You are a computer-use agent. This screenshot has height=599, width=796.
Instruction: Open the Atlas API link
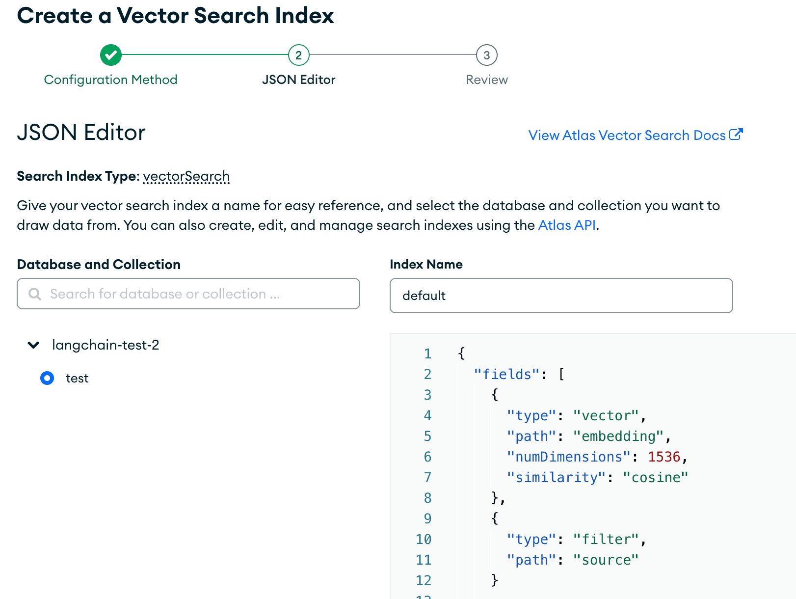566,225
